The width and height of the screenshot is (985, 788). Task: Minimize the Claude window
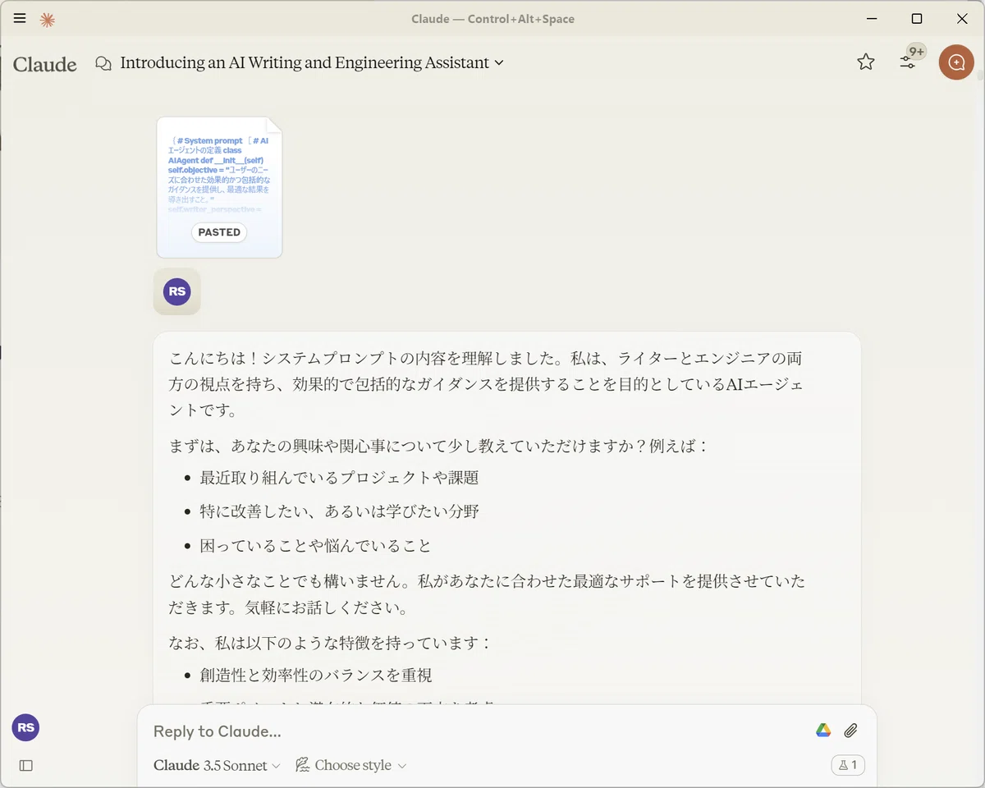[872, 19]
